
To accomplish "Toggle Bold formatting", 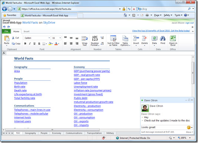I will click(x=25, y=44).
